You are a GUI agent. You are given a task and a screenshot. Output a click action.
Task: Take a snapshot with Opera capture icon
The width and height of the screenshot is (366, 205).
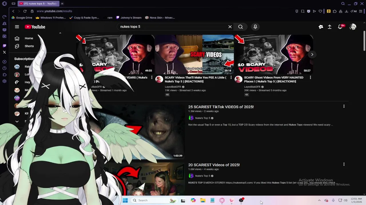(x=303, y=11)
